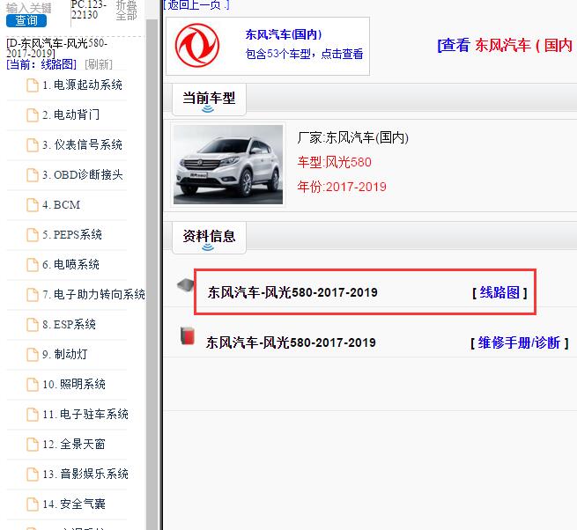577x530 pixels.
Task: Click the 折叠全部 collapse-all link
Action: (126, 11)
